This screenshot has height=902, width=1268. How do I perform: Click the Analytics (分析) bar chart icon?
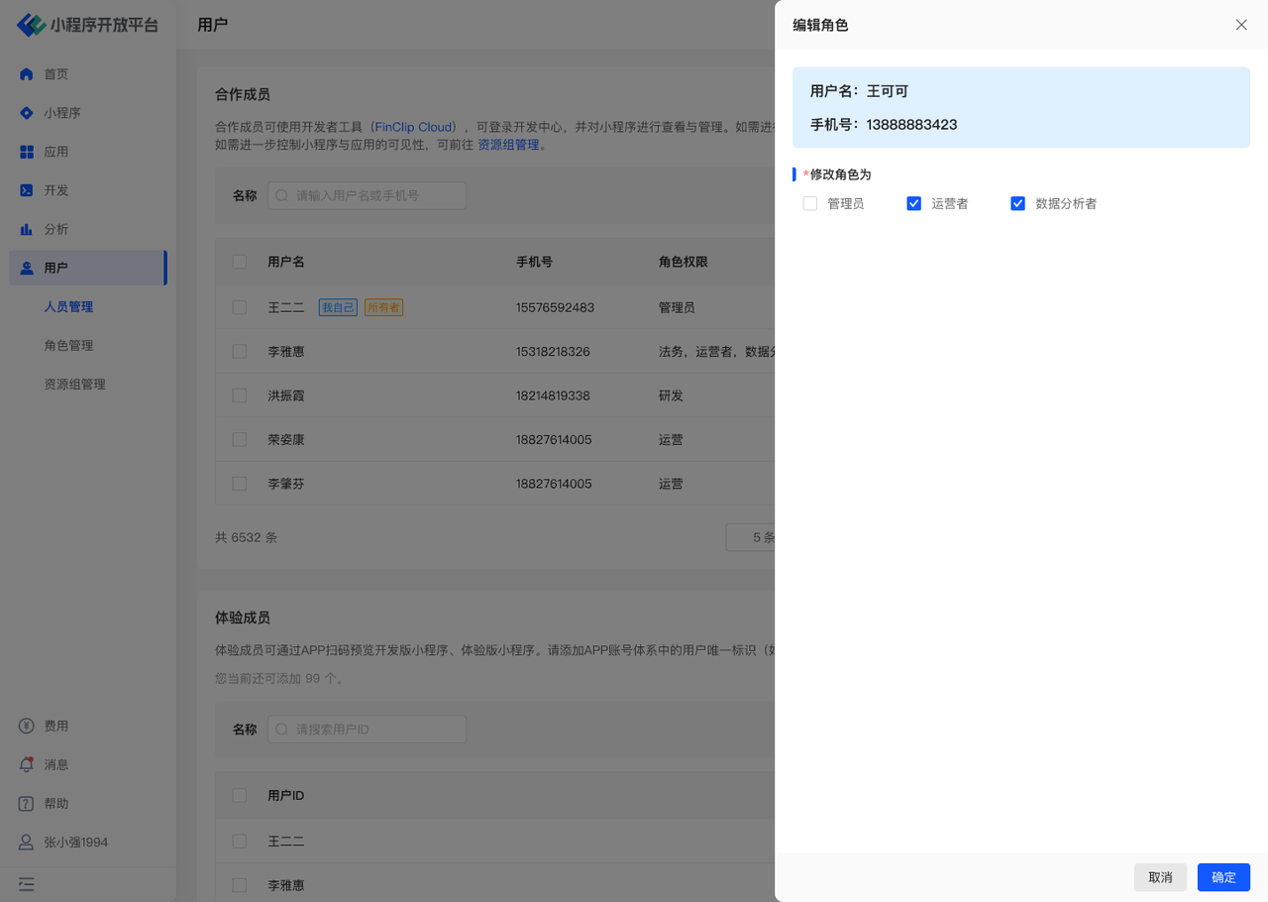(27, 229)
